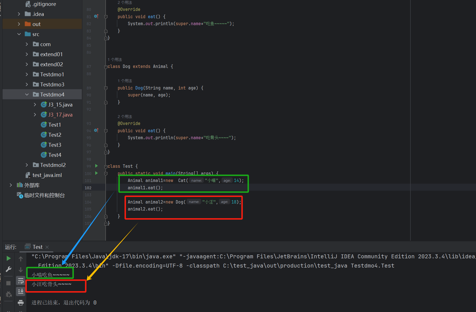Collapse the Test class fold at line 99

pos(106,166)
